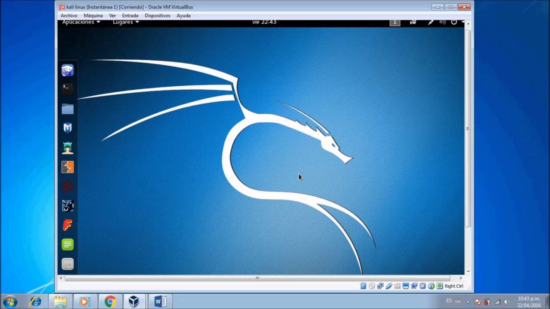This screenshot has height=309, width=550.
Task: Open the Dispositivos menu
Action: [x=157, y=15]
